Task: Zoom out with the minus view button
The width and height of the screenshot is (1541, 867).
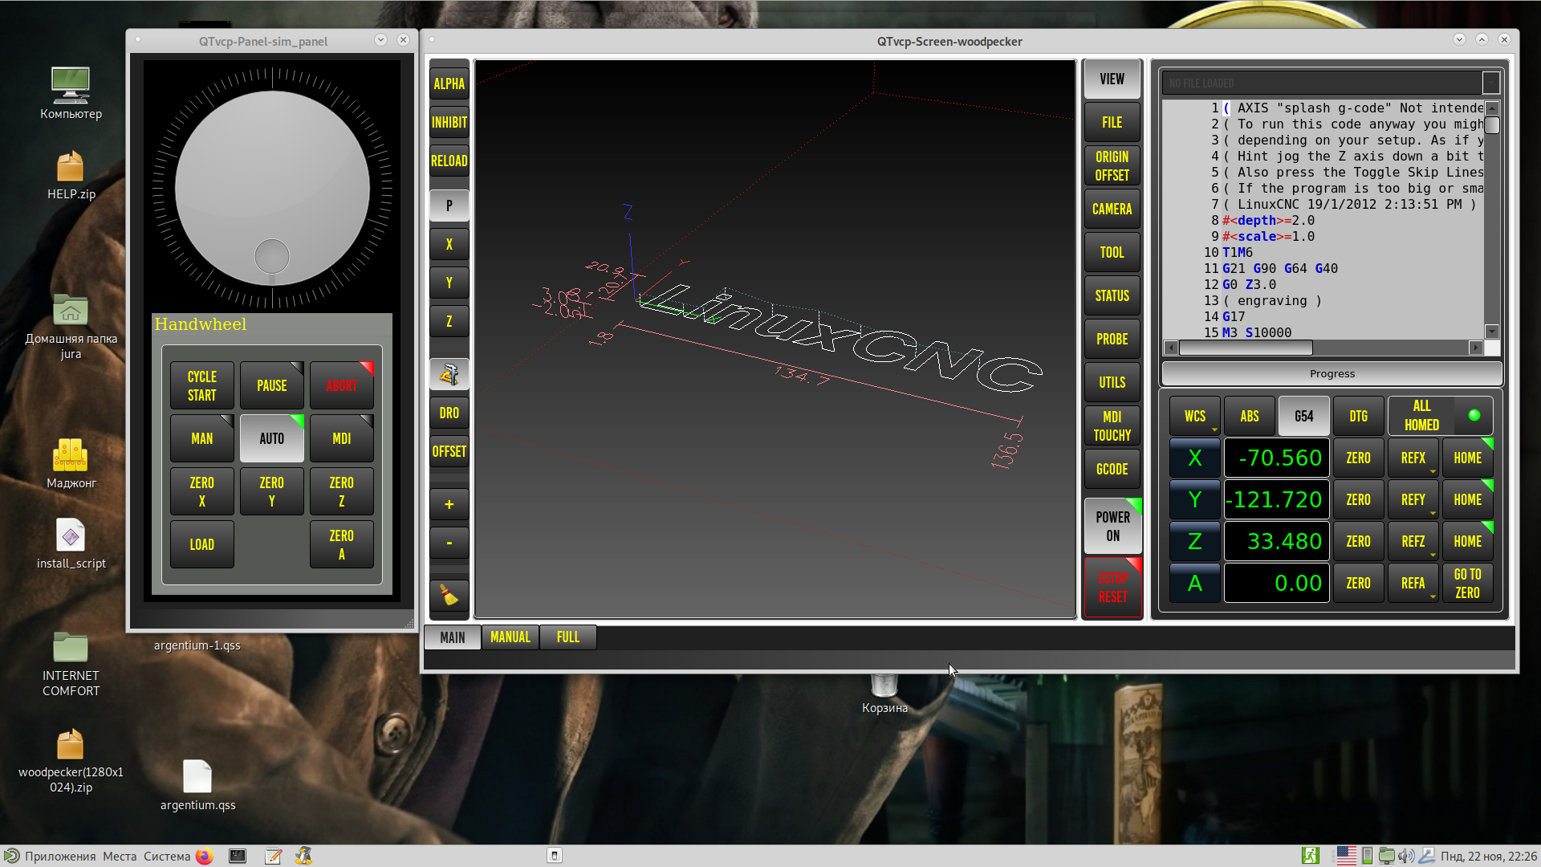Action: (449, 543)
